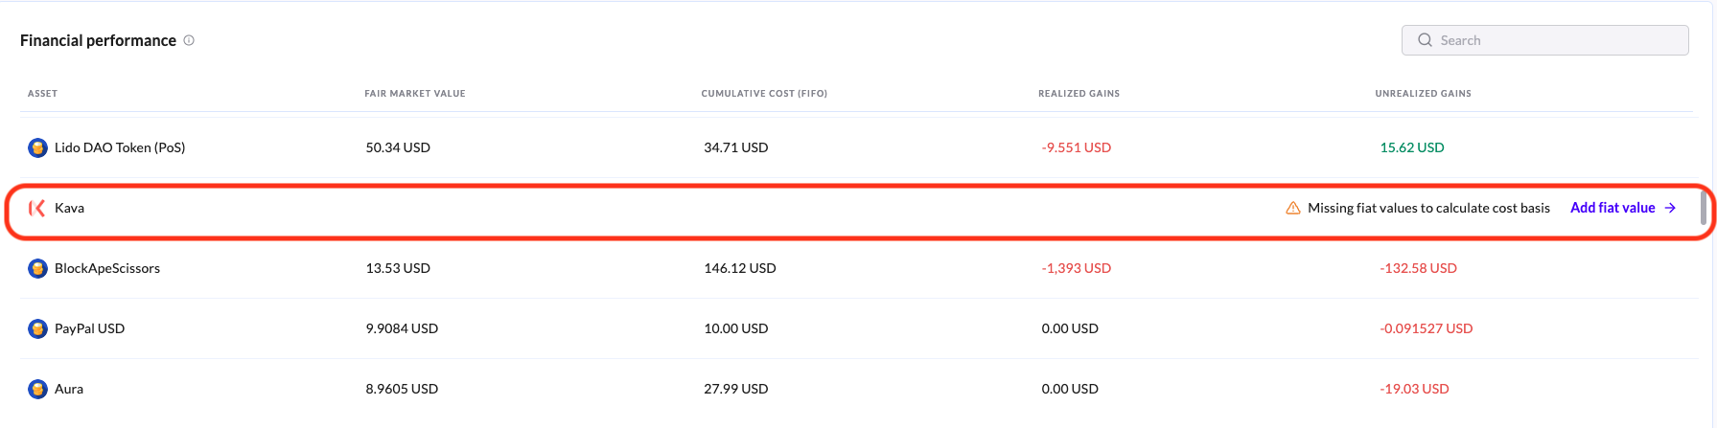Screen dimensions: 1717x428
Task: Click the info icon beside Financial performance
Action: 189,40
